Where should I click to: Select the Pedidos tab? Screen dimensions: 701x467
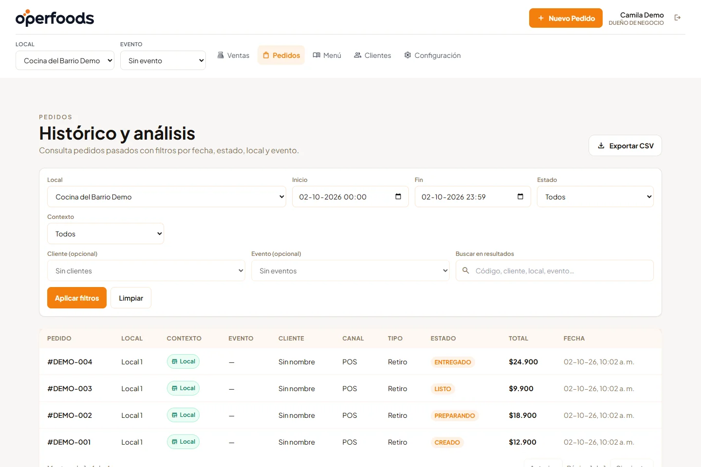coord(281,55)
